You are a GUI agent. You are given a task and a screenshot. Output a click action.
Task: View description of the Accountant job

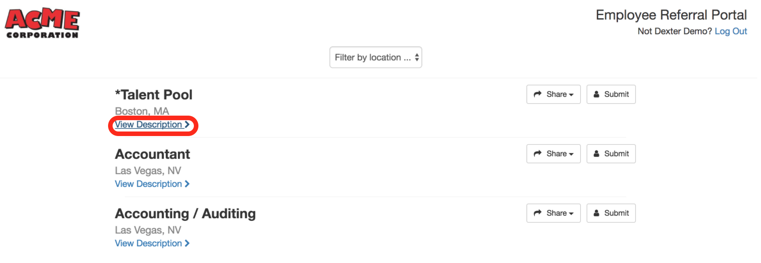(x=152, y=184)
